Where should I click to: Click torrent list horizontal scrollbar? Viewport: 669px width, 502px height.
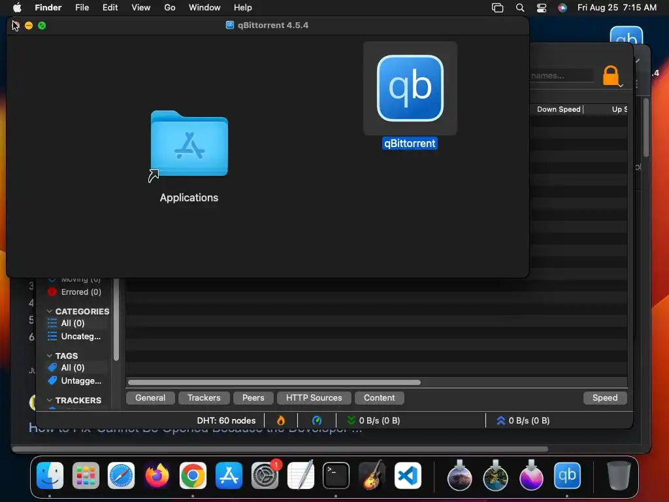point(274,382)
